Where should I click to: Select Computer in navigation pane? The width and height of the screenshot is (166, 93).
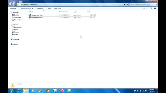[16, 39]
